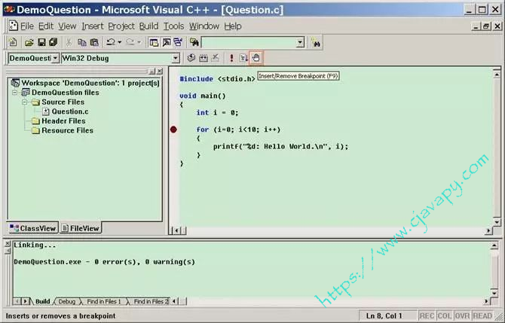
Task: Click the Stop Build icon
Action: (x=215, y=58)
